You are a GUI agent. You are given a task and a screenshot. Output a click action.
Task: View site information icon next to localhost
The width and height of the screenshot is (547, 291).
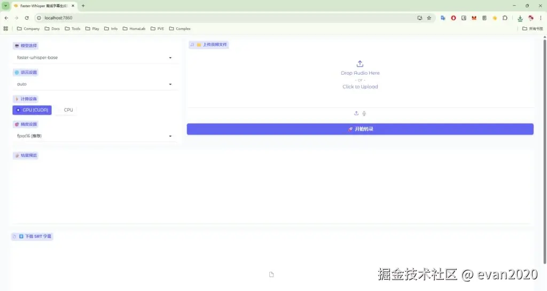point(39,18)
